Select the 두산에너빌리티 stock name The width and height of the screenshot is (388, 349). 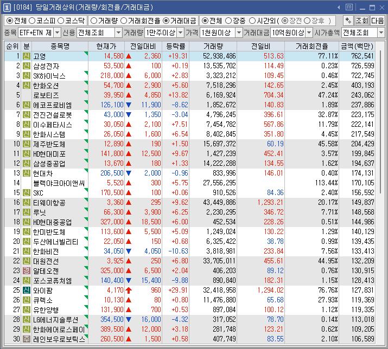[x=56, y=242]
